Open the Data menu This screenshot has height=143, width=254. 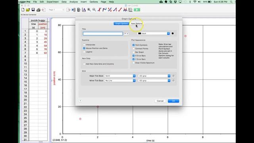pyautogui.click(x=64, y=2)
